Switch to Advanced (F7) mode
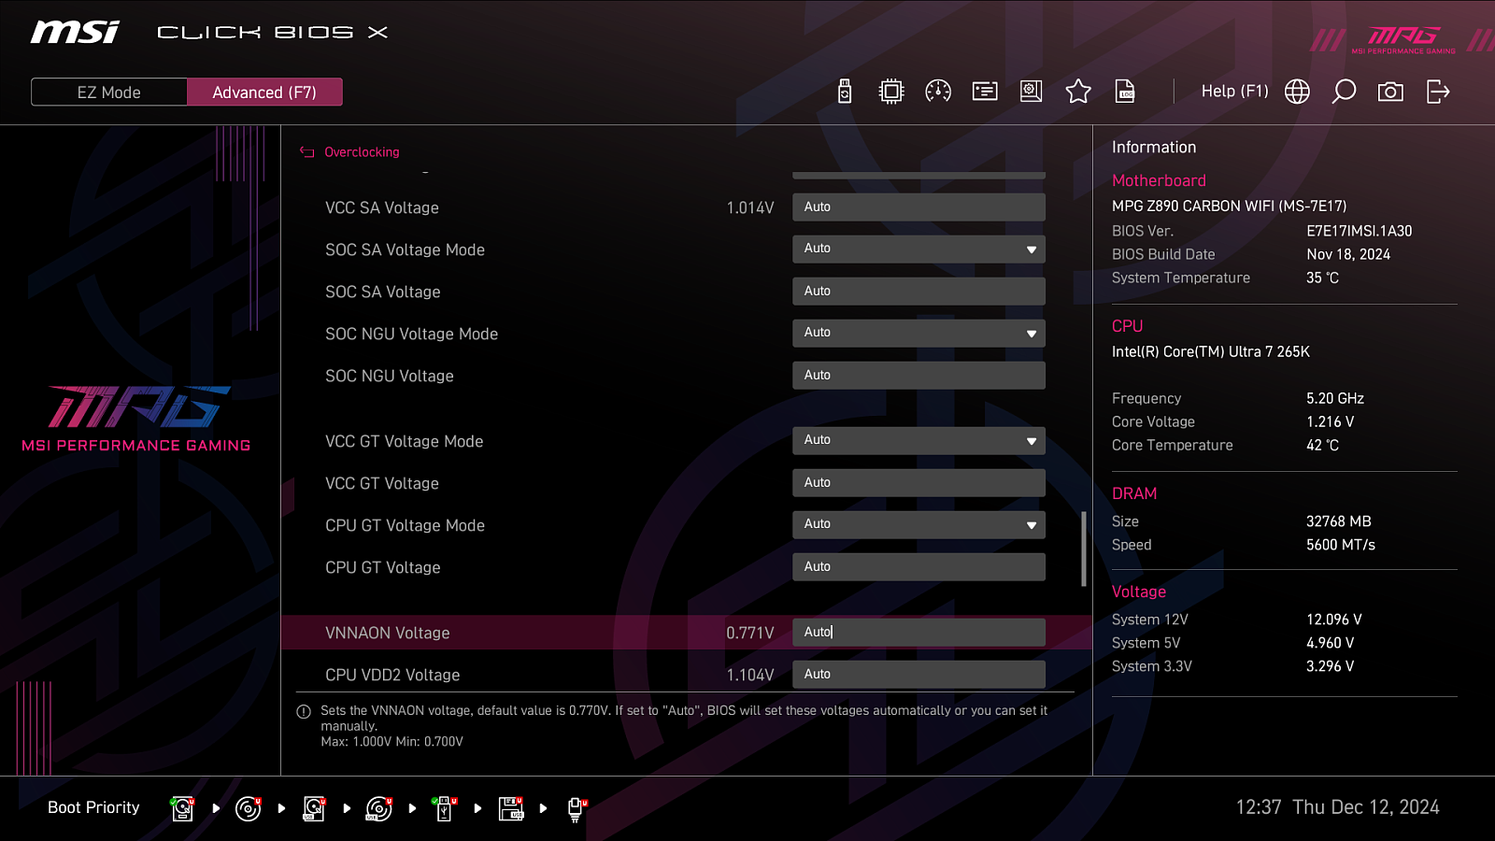Image resolution: width=1495 pixels, height=841 pixels. coord(264,93)
